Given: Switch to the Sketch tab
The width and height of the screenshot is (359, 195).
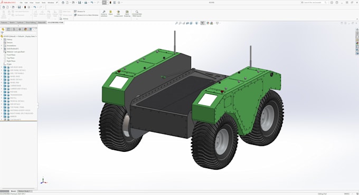Looking at the screenshot, I should (x=12, y=23).
